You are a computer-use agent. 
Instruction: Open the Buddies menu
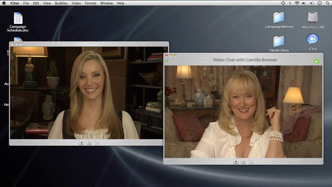pyautogui.click(x=61, y=3)
